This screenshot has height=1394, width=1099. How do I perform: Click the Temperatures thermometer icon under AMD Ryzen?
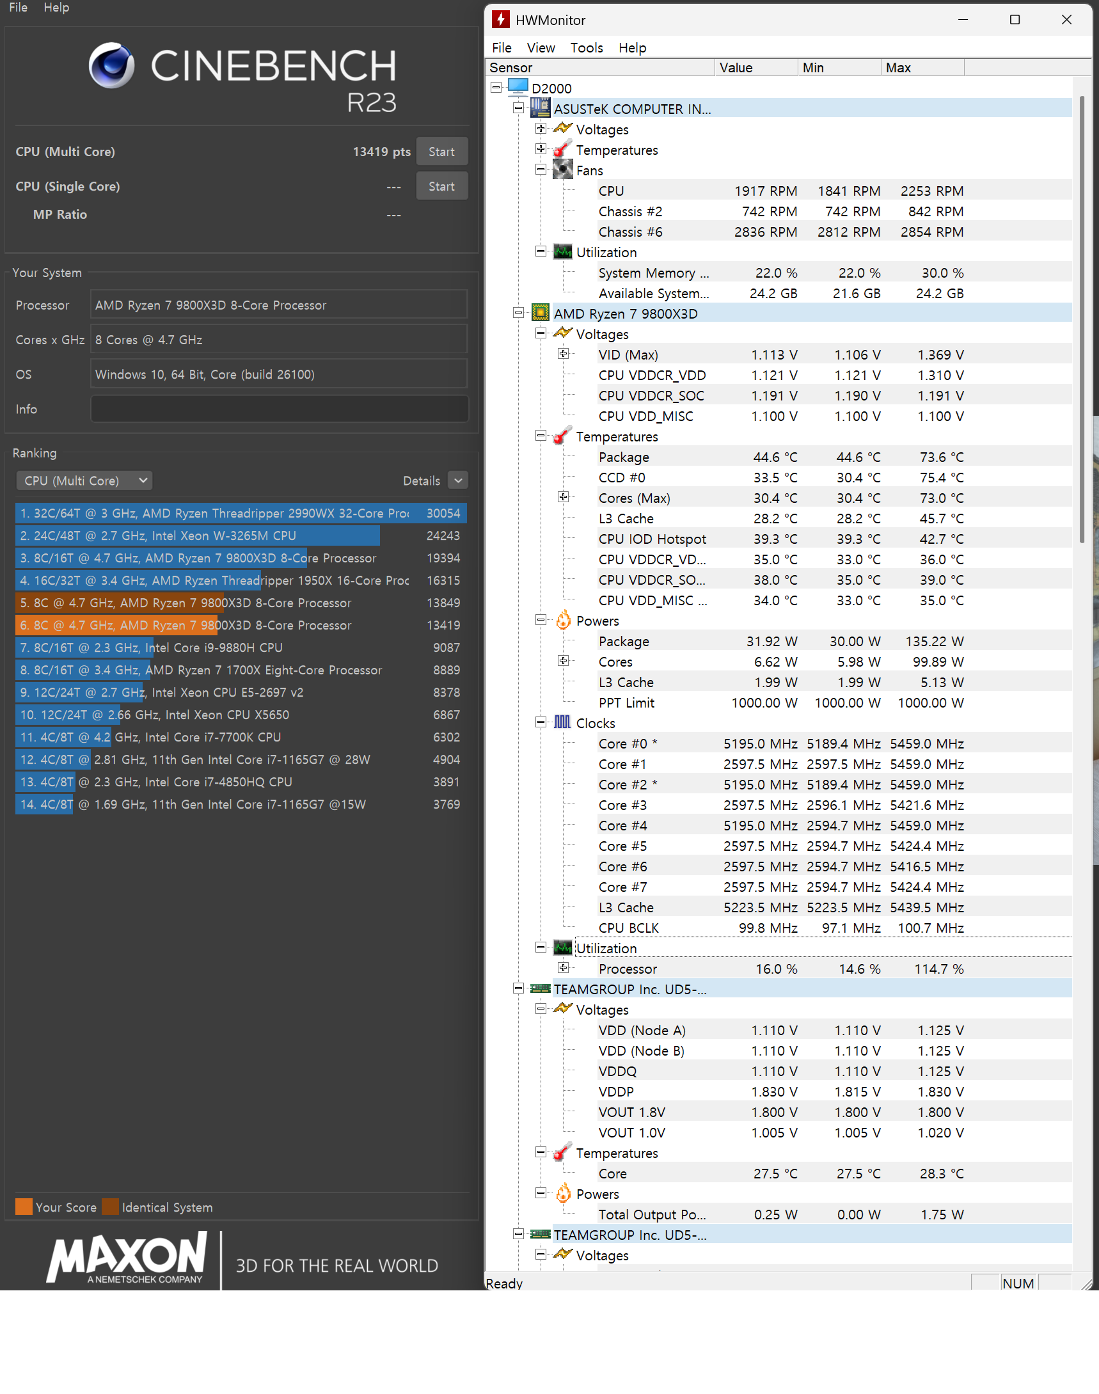tap(564, 436)
